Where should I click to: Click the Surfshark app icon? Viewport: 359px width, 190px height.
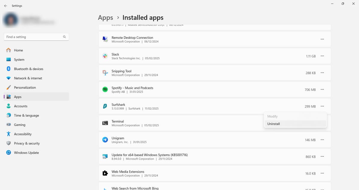tap(105, 106)
